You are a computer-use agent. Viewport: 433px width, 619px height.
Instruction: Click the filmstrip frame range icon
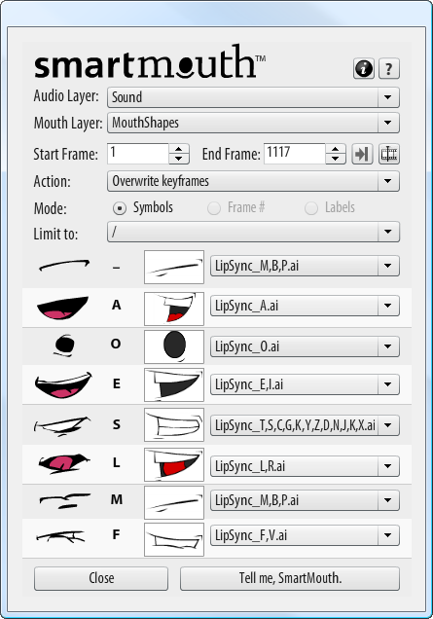tap(389, 154)
